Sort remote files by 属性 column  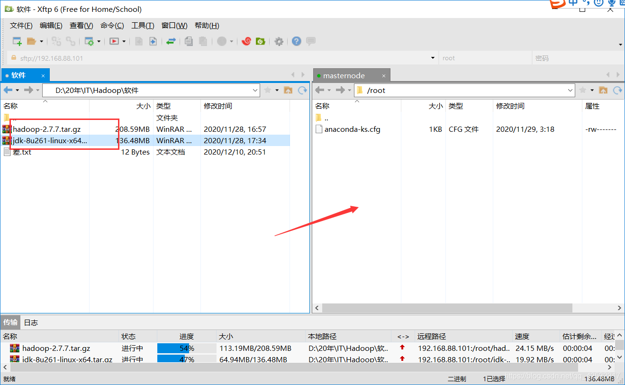pos(592,106)
